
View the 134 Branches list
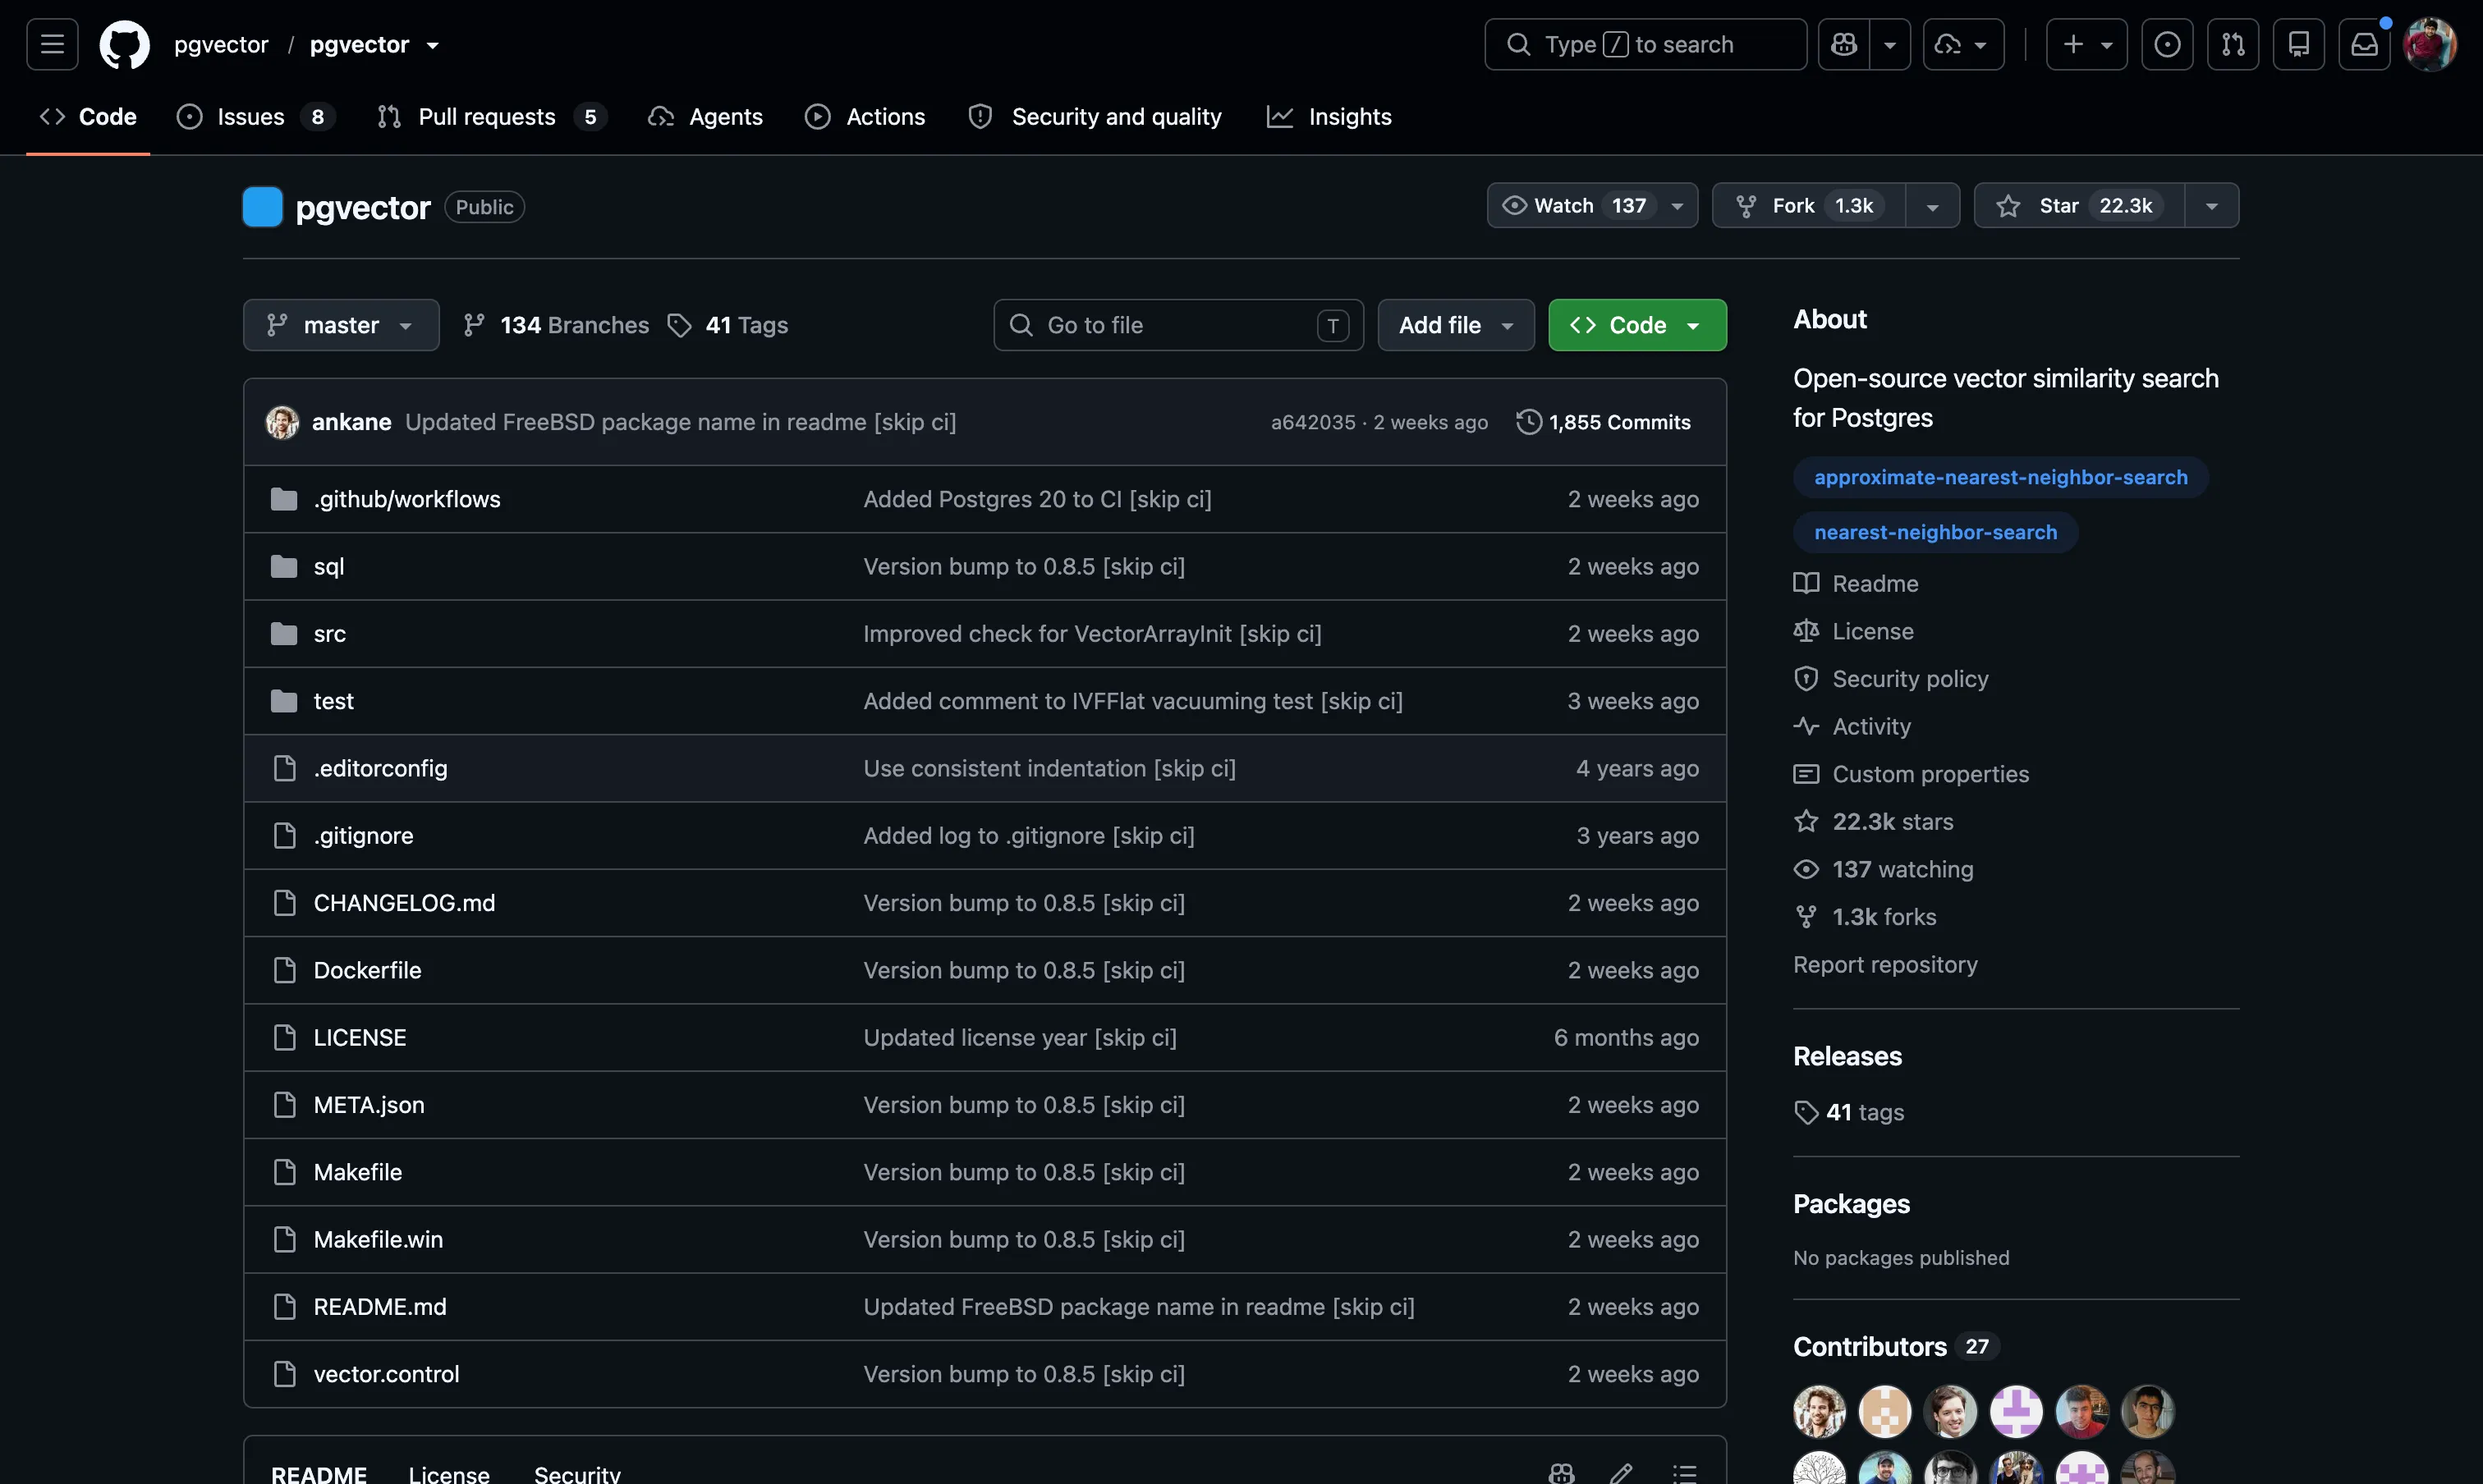pos(556,325)
